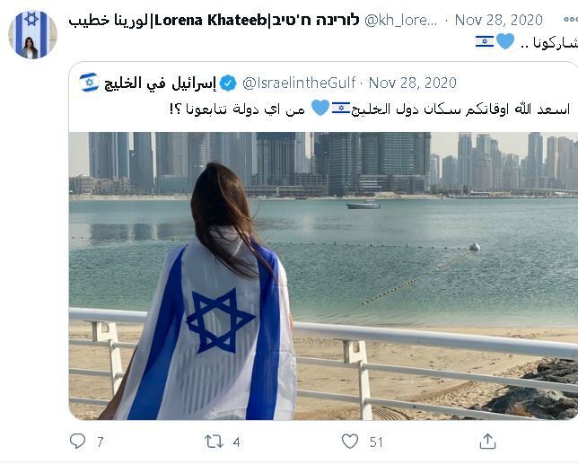Viewport: 578px width, 464px height.
Task: Open the @IsraelintheGulf handle
Action: click(x=299, y=83)
